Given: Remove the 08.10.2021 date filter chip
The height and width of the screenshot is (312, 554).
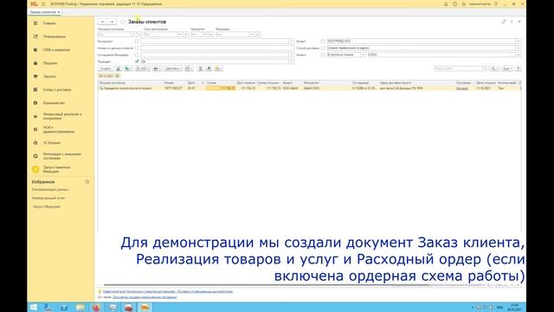Looking at the screenshot, I should [118, 75].
